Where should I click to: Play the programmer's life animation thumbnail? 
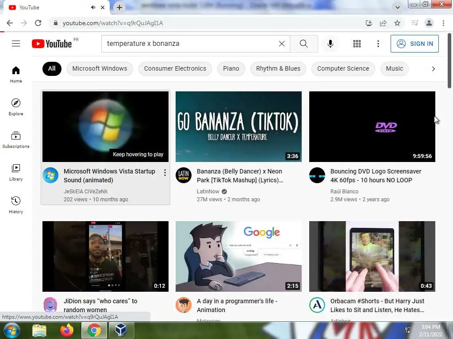[238, 256]
